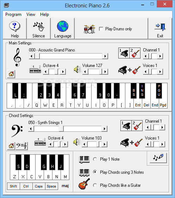Click the treble clef icon in Main Settings
Screen dimensions: 175x198
coord(17,57)
